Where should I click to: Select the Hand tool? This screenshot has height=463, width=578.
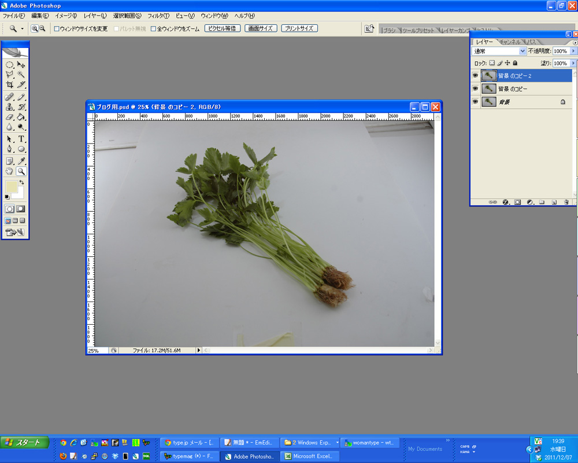[x=10, y=171]
